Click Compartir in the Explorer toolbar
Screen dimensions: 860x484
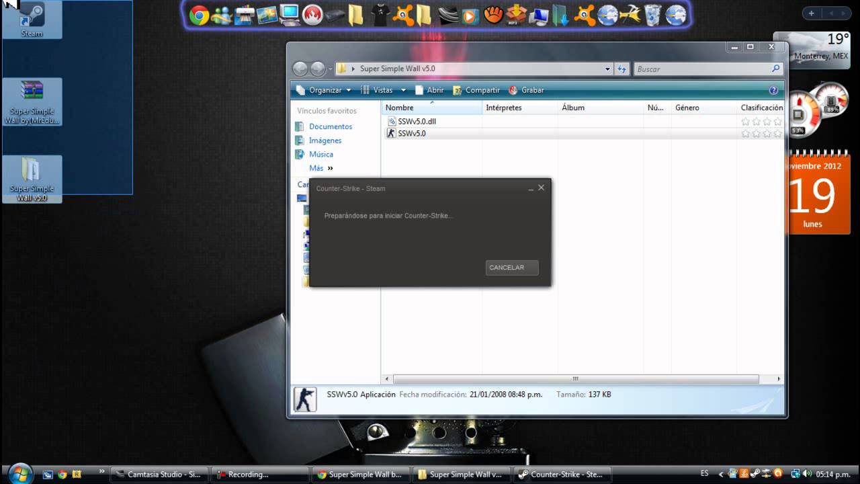coord(476,90)
